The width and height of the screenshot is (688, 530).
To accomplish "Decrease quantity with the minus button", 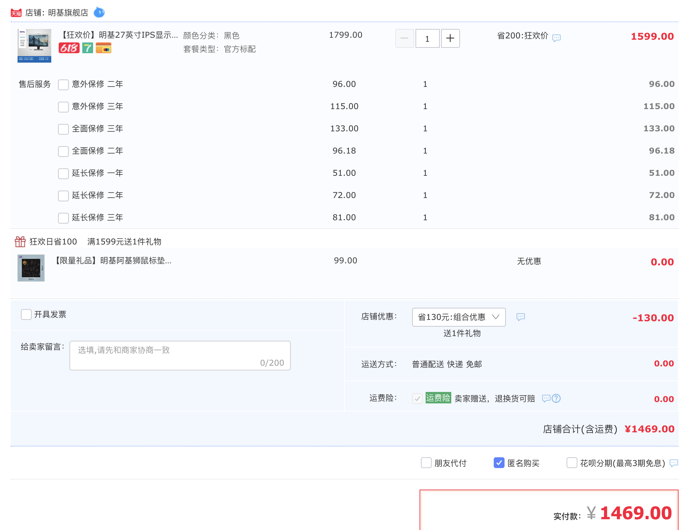I will (405, 38).
